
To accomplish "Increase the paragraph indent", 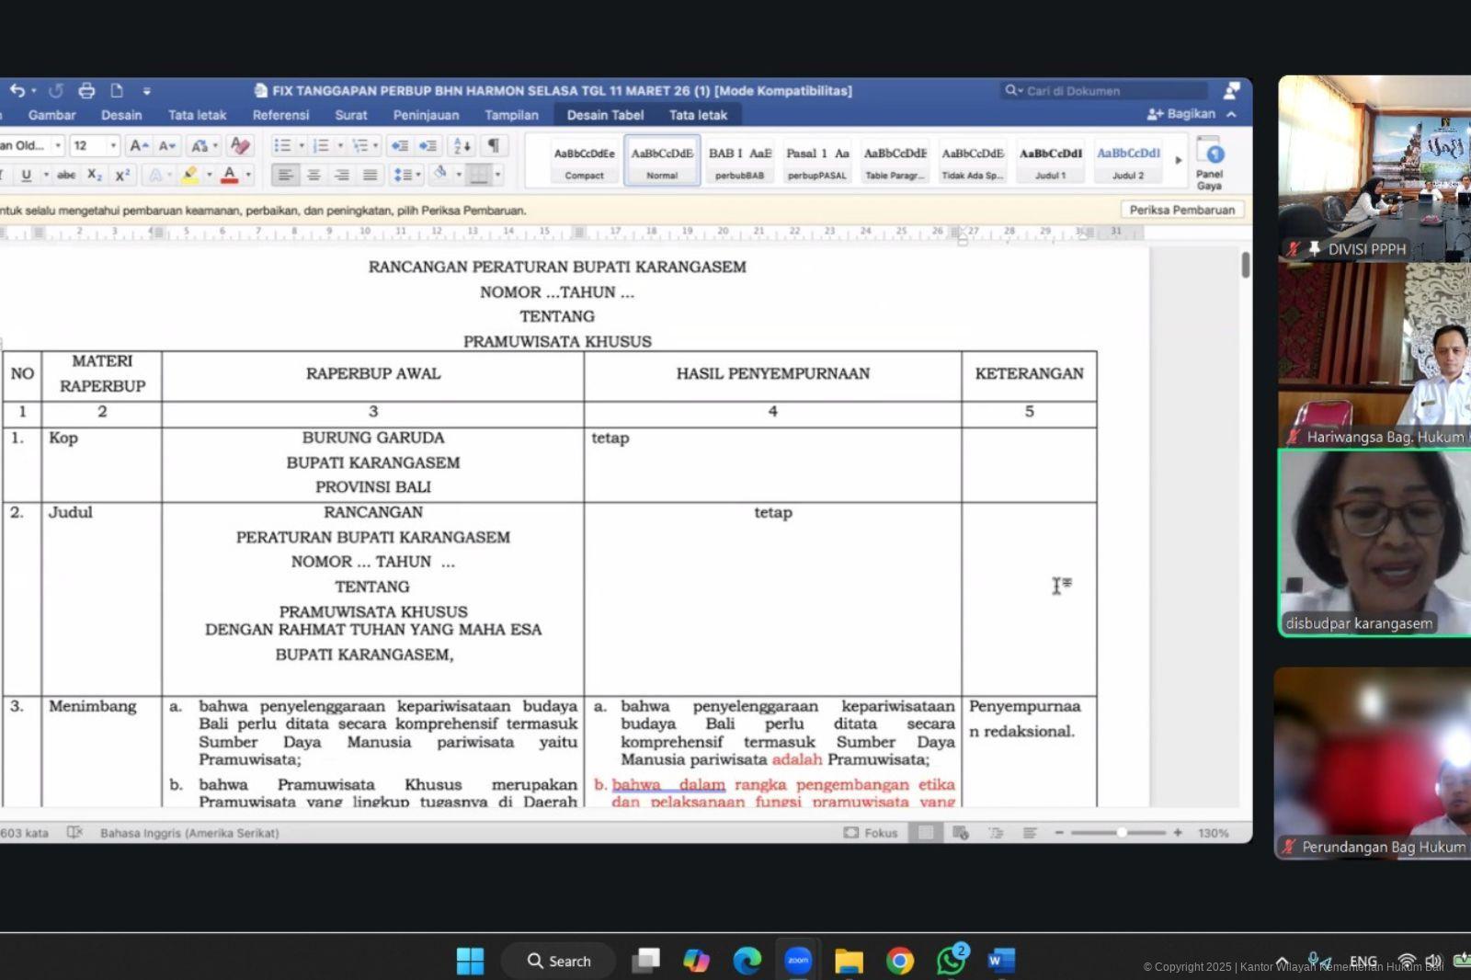I will (x=428, y=145).
